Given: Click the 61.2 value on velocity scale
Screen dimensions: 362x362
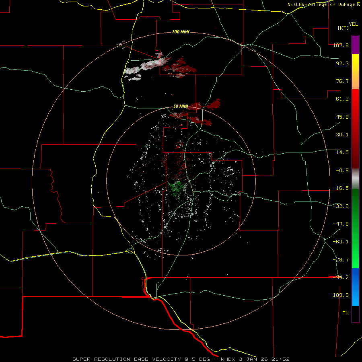Looking at the screenshot, I should [342, 99].
